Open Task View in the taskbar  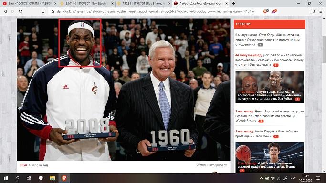pyautogui.click(x=29, y=178)
